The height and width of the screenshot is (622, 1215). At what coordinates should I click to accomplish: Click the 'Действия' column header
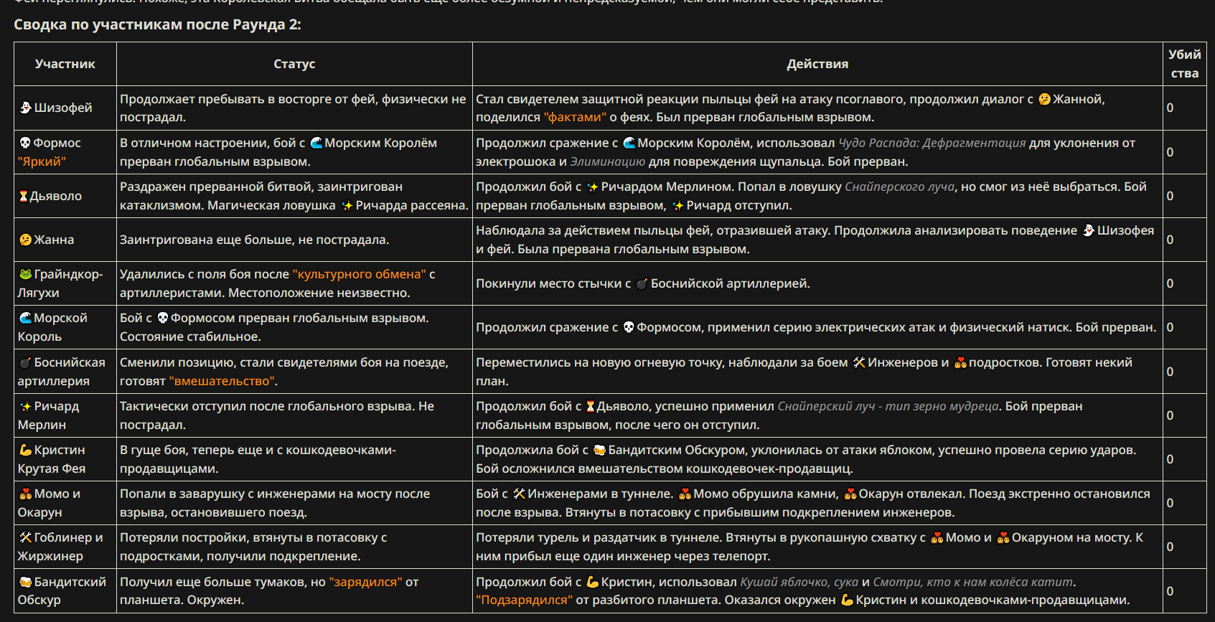[817, 64]
